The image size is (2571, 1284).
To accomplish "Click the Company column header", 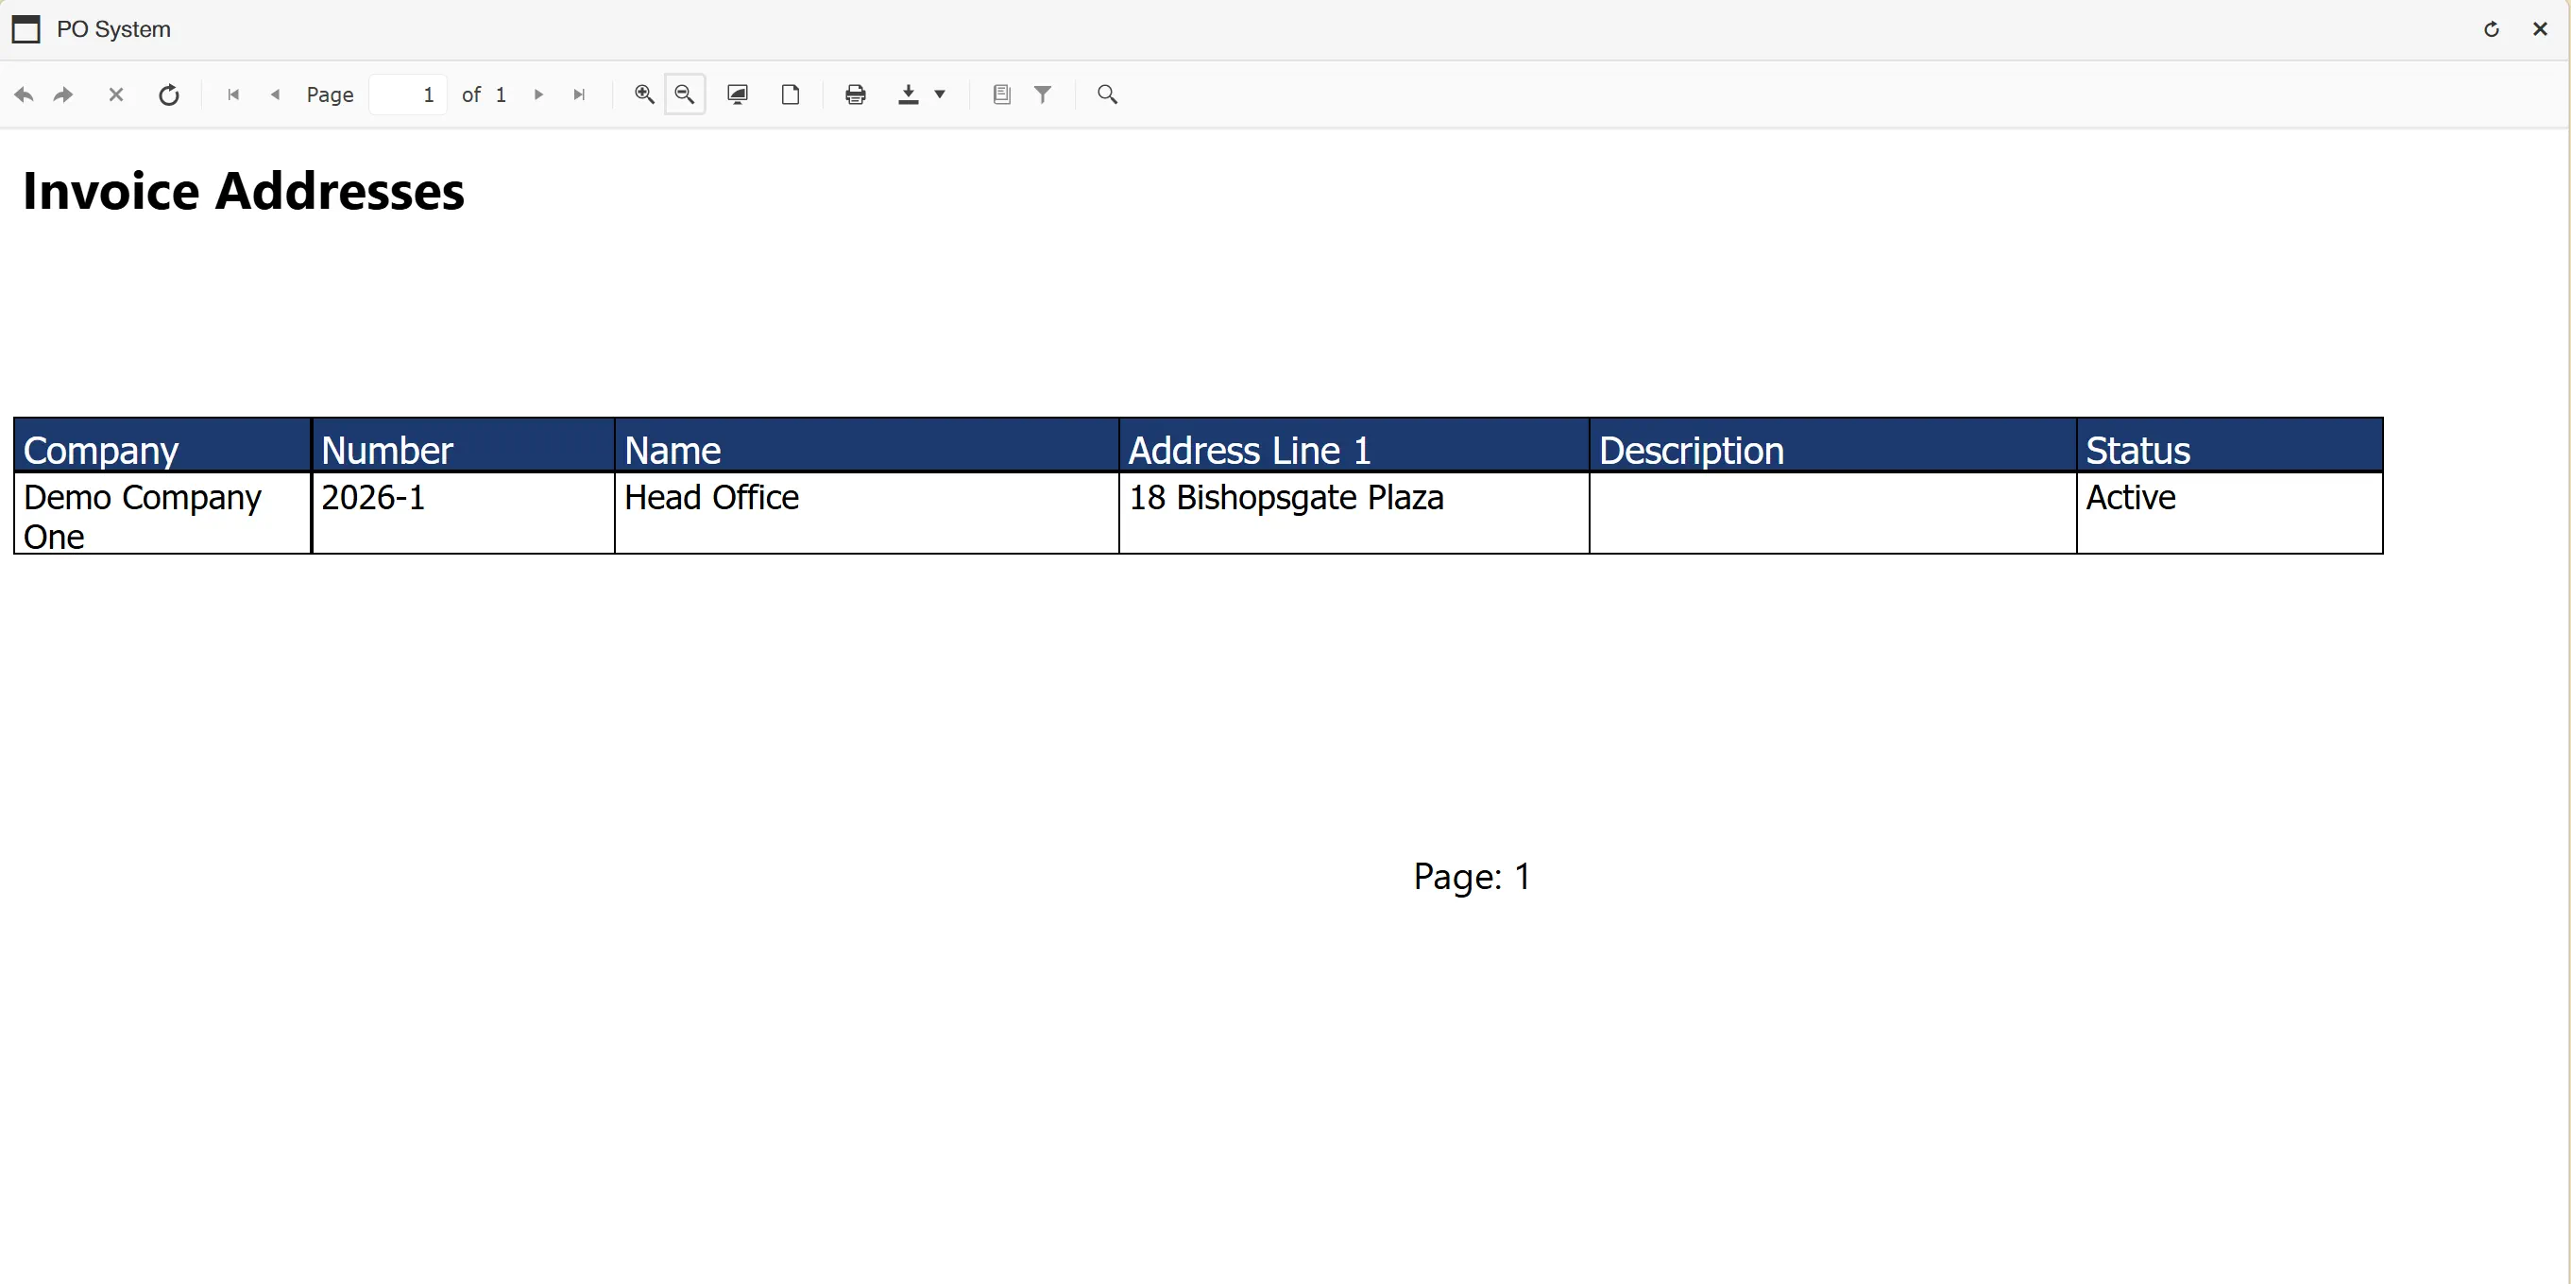I will tap(162, 445).
